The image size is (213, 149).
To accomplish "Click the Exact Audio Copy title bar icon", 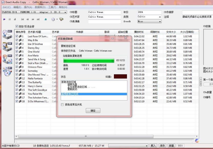I will click(3, 2).
